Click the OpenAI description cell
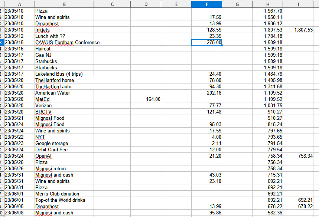319x217 pixels. (64, 156)
